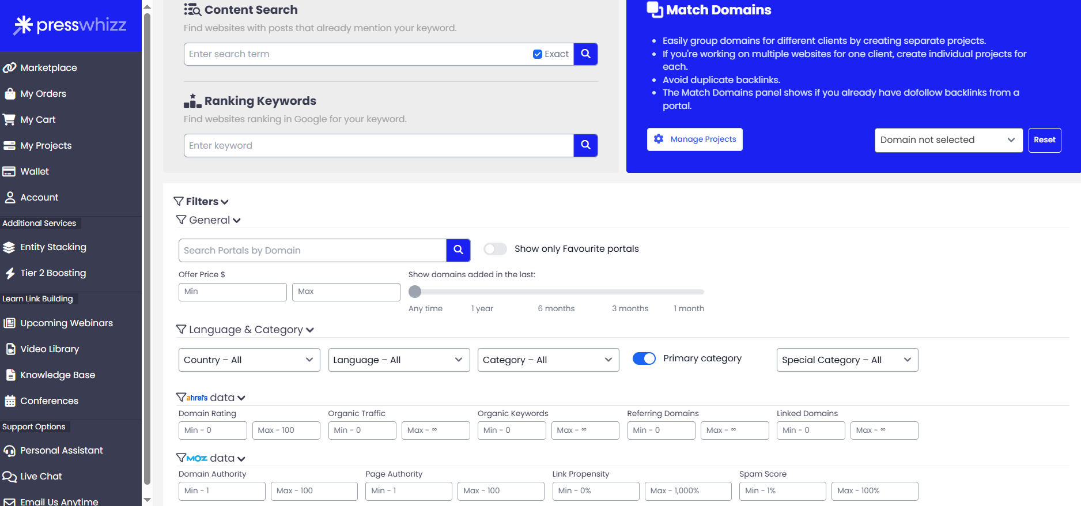Set the slider to 6 months
1081x506 pixels.
coord(556,308)
